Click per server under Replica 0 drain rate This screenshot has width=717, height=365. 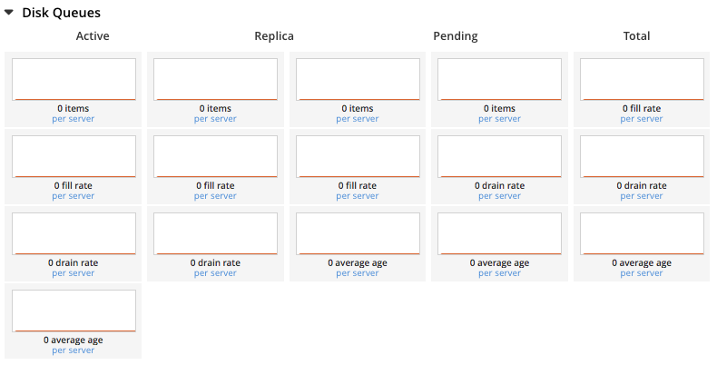pyautogui.click(x=215, y=273)
